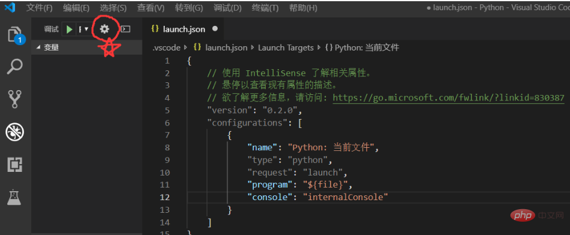570x235 pixels.
Task: Open the 帮助(H) menu
Action: 303,8
